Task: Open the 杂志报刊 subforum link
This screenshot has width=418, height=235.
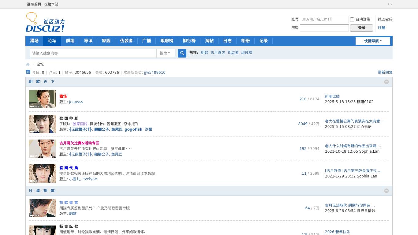Action: [x=131, y=124]
